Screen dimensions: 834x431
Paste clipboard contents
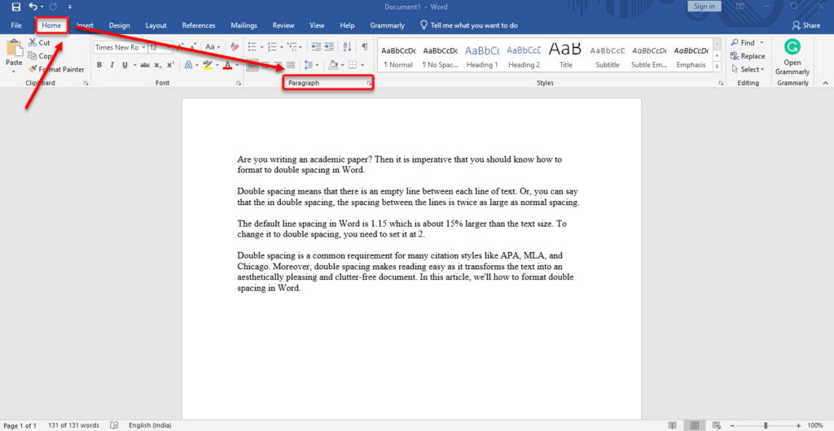click(14, 52)
